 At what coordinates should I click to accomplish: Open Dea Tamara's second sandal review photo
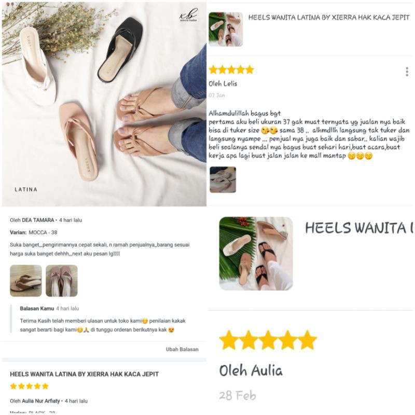pos(61,281)
